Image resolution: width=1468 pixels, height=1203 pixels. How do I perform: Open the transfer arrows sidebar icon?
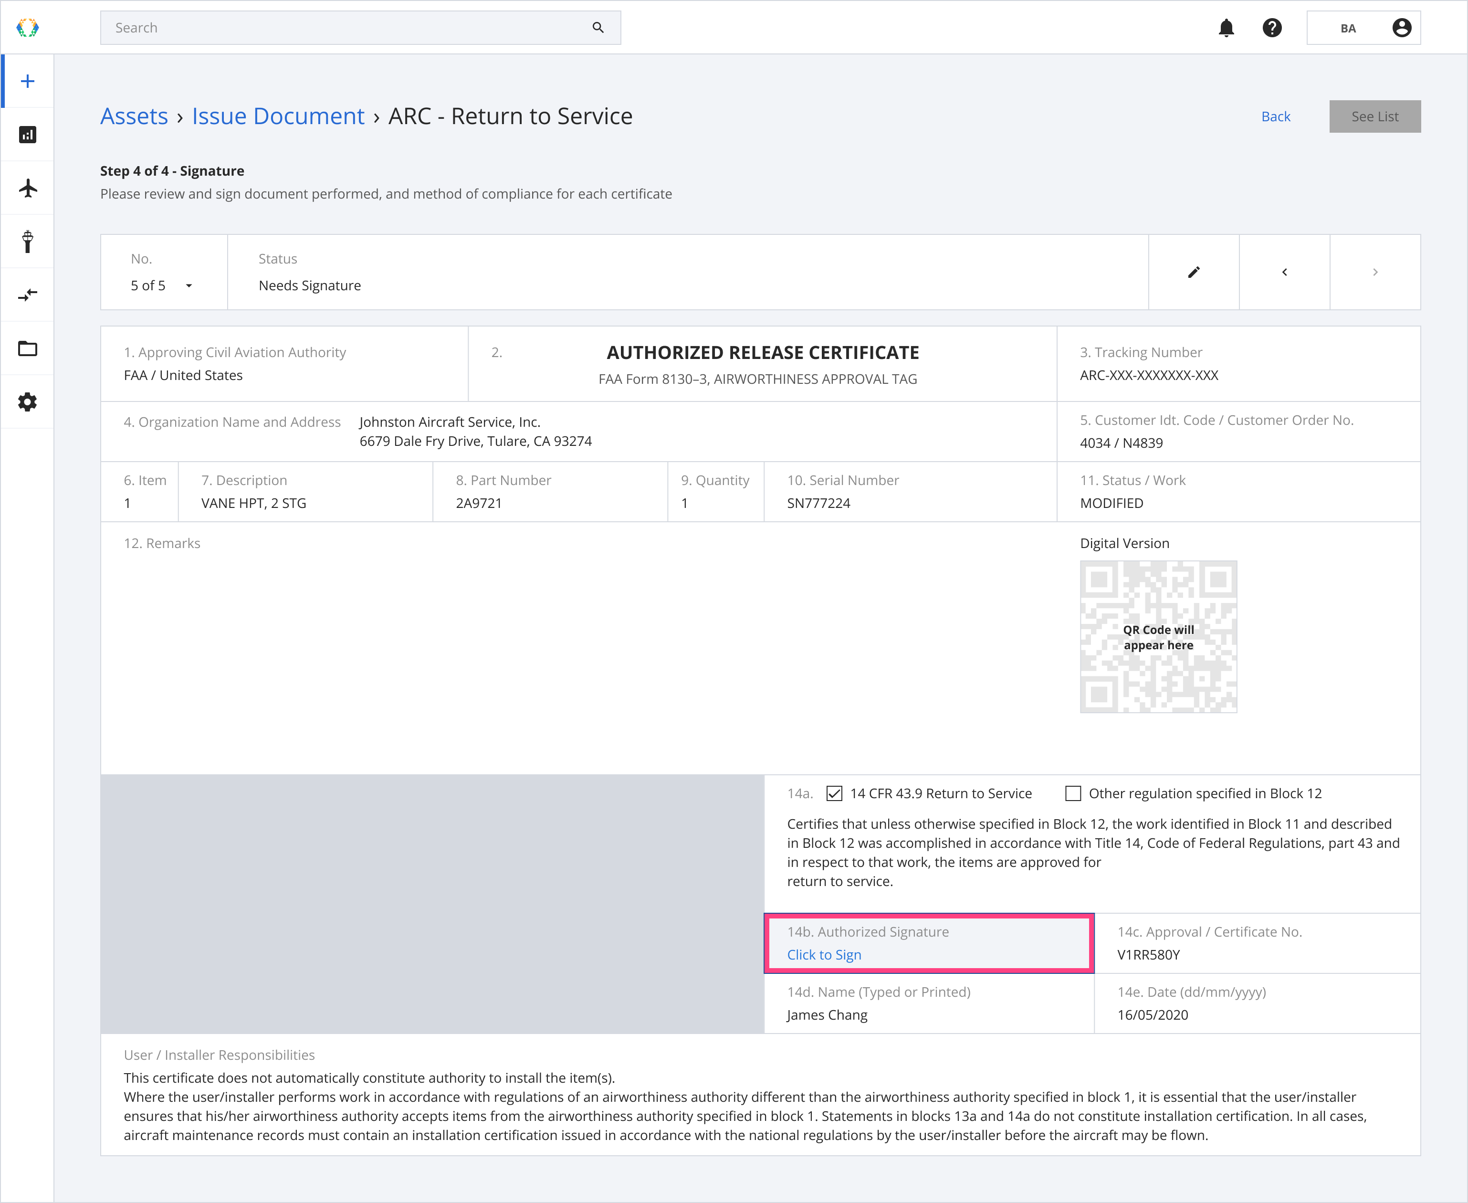pos(28,295)
